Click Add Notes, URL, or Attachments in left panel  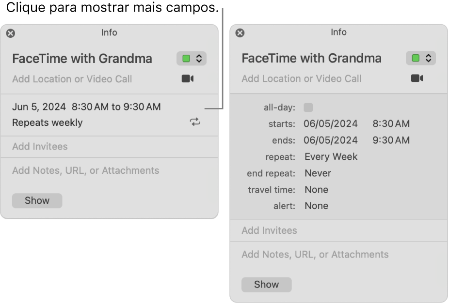click(x=85, y=170)
